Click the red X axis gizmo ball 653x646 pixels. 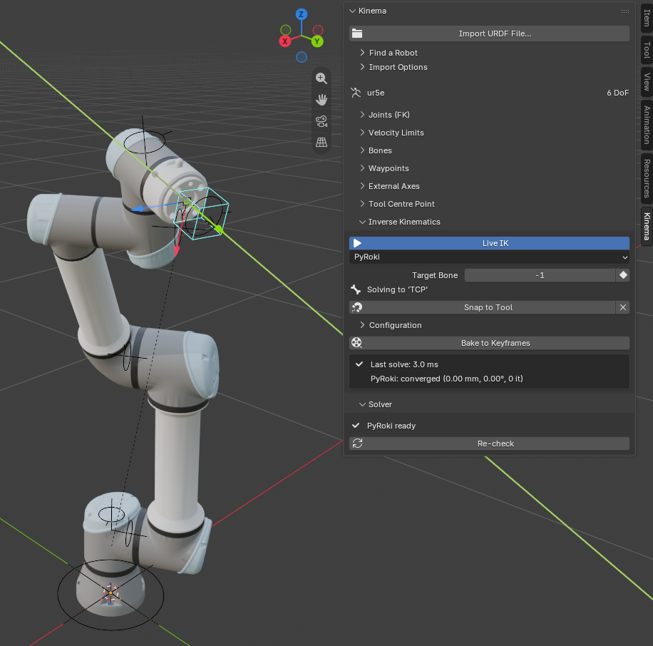[285, 41]
